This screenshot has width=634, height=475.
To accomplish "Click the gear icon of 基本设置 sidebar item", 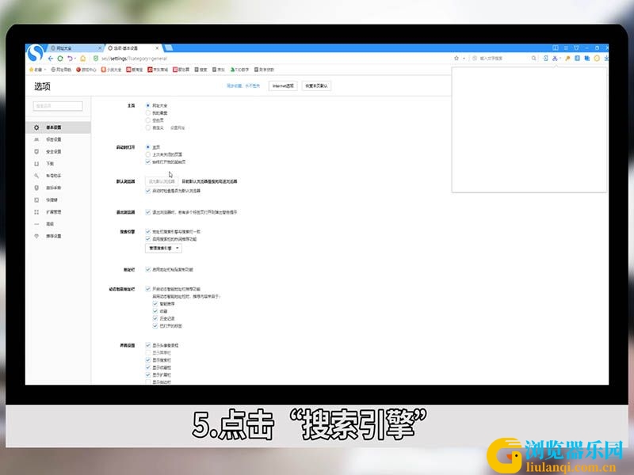I will tap(36, 127).
